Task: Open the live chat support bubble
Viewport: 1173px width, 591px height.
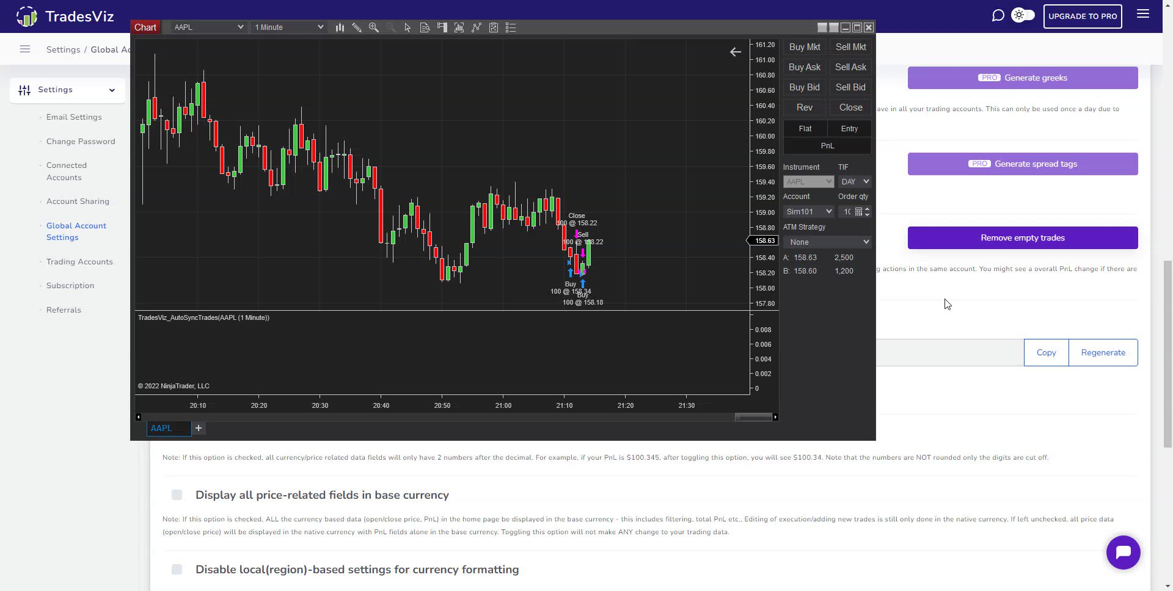Action: pos(1123,553)
